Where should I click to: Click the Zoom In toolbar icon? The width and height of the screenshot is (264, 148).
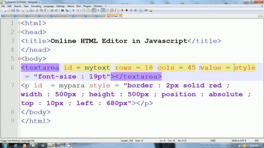[73, 10]
